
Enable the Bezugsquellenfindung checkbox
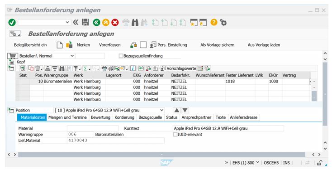[121, 56]
